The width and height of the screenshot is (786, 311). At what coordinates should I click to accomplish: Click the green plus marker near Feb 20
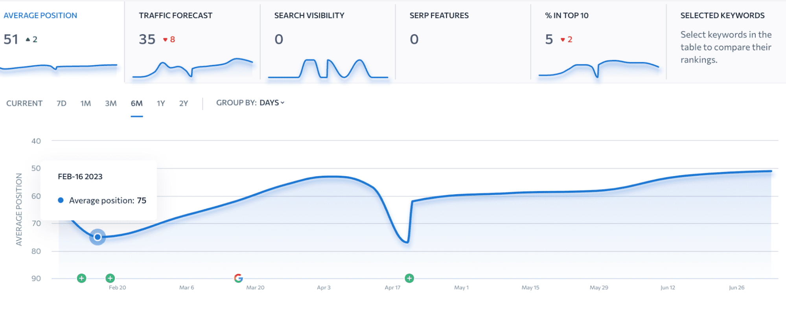click(x=110, y=278)
